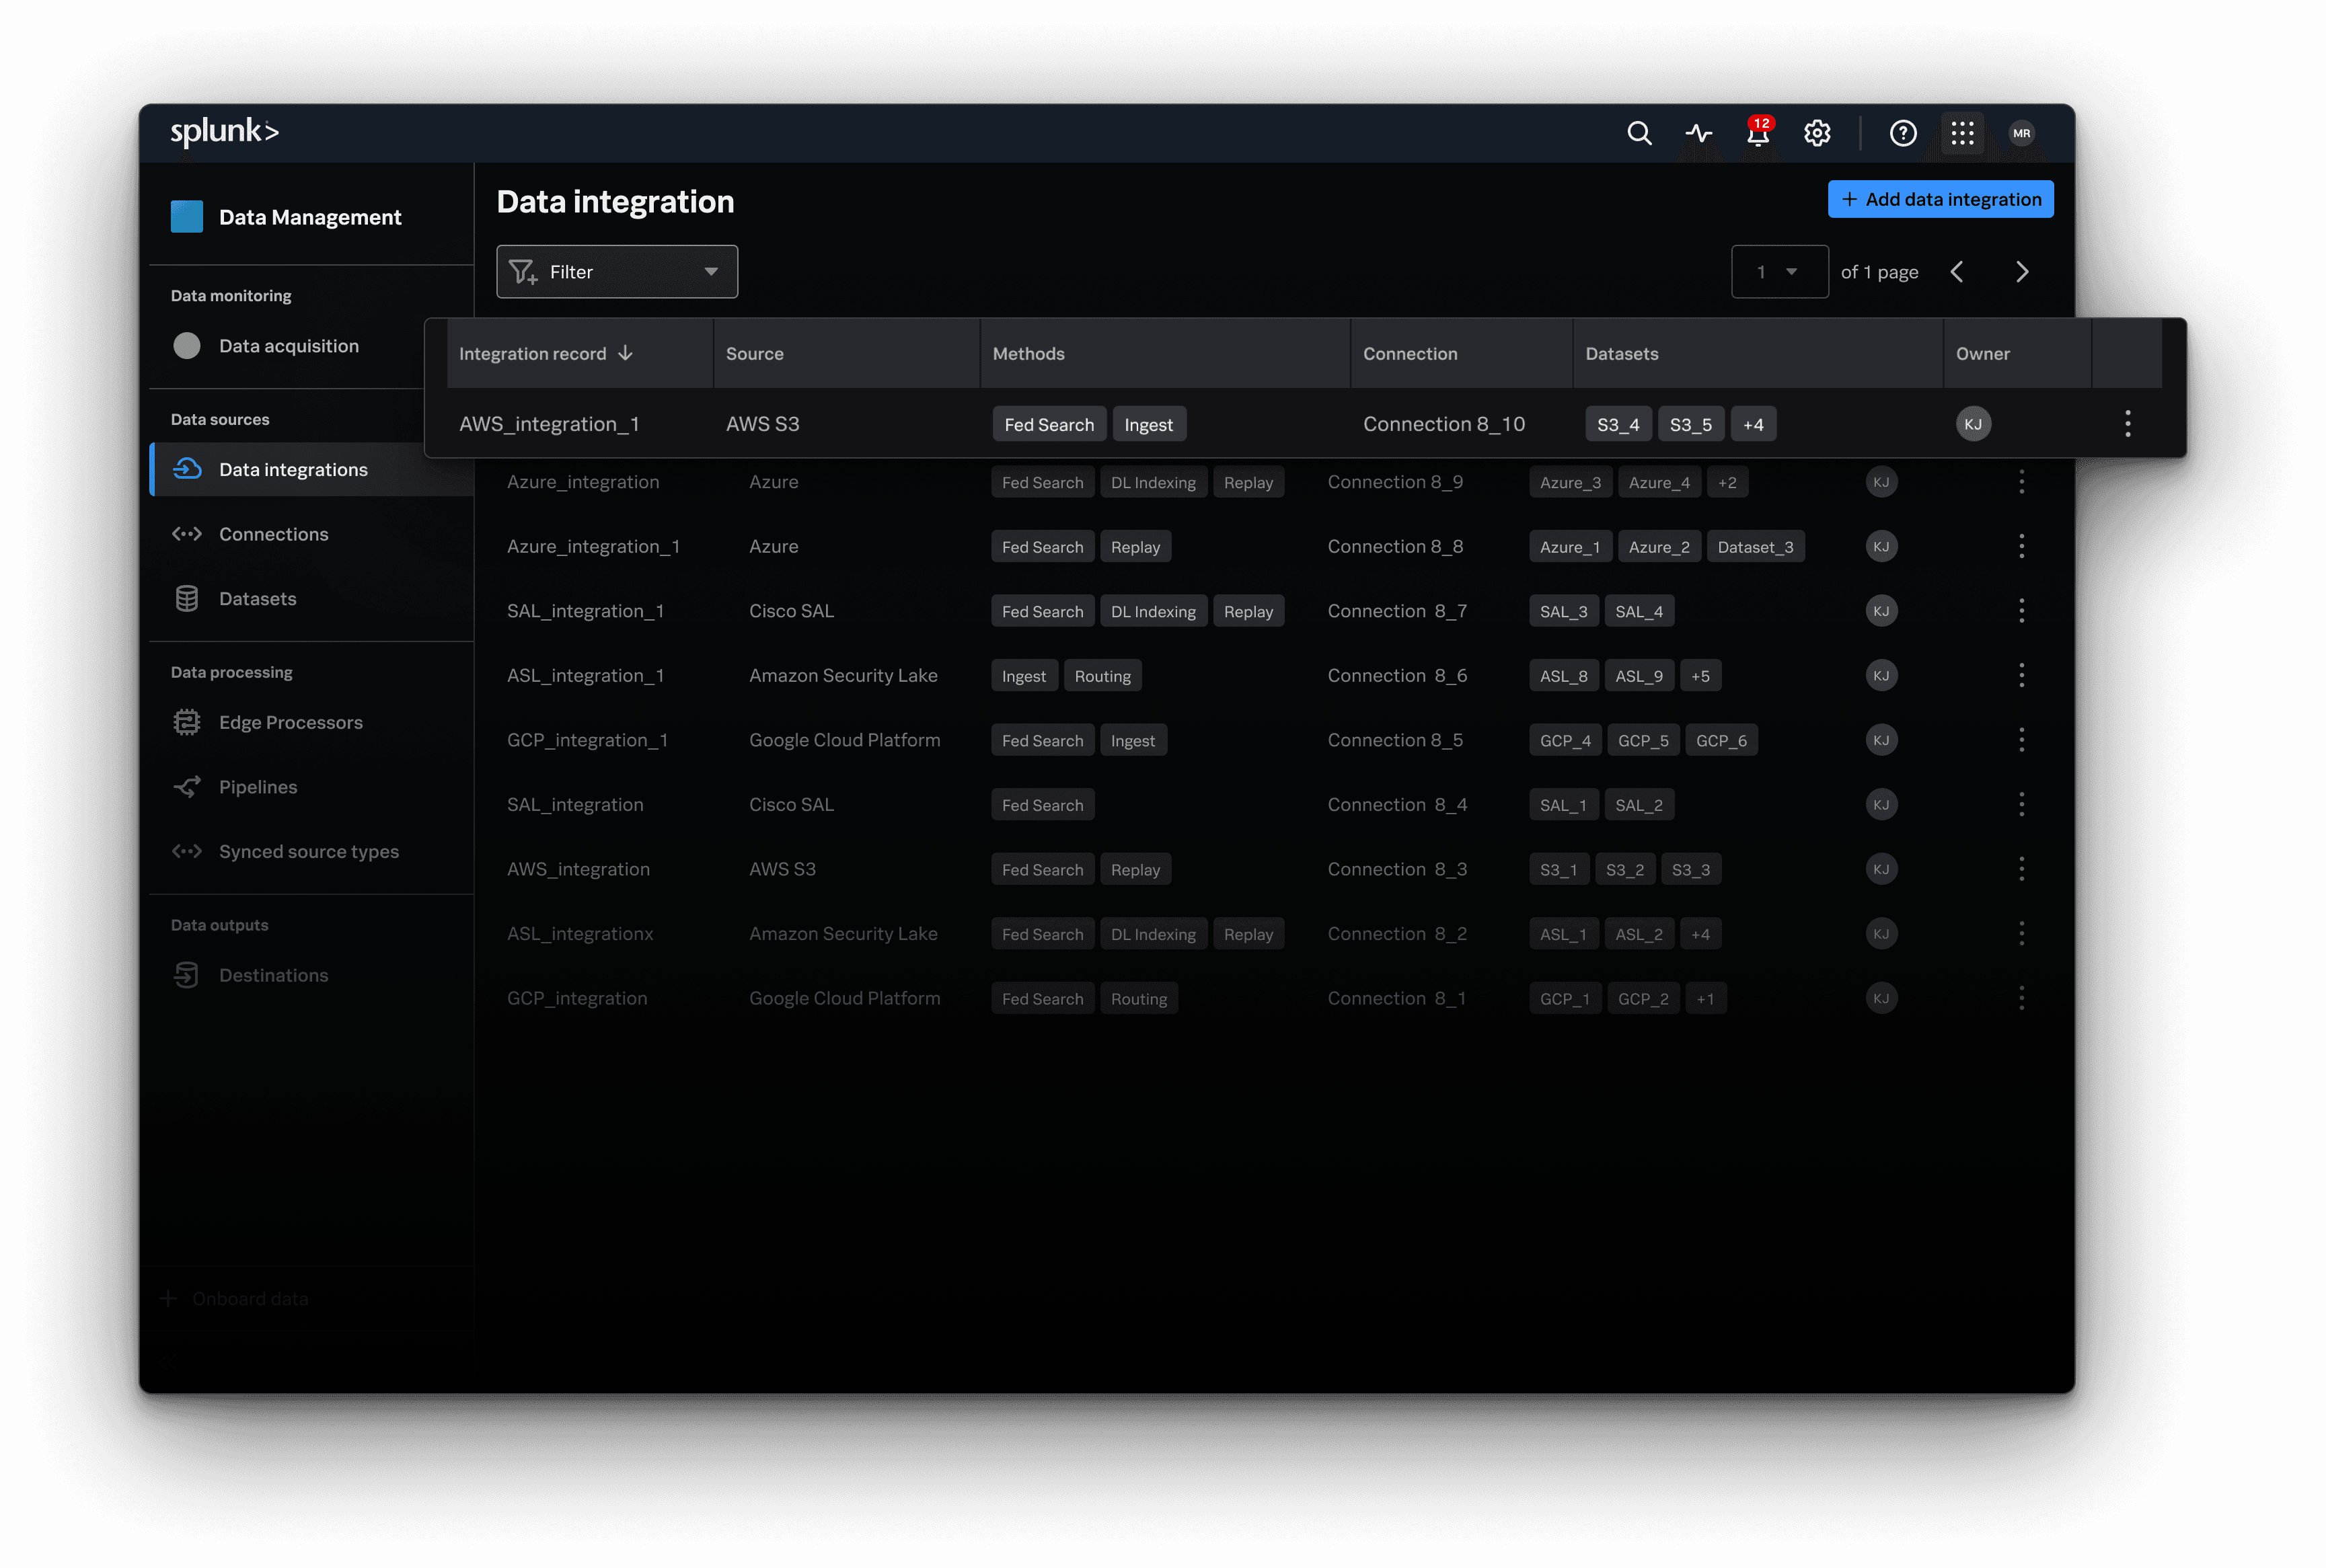Expand the Filter dropdown
The height and width of the screenshot is (1568, 2326).
[616, 272]
